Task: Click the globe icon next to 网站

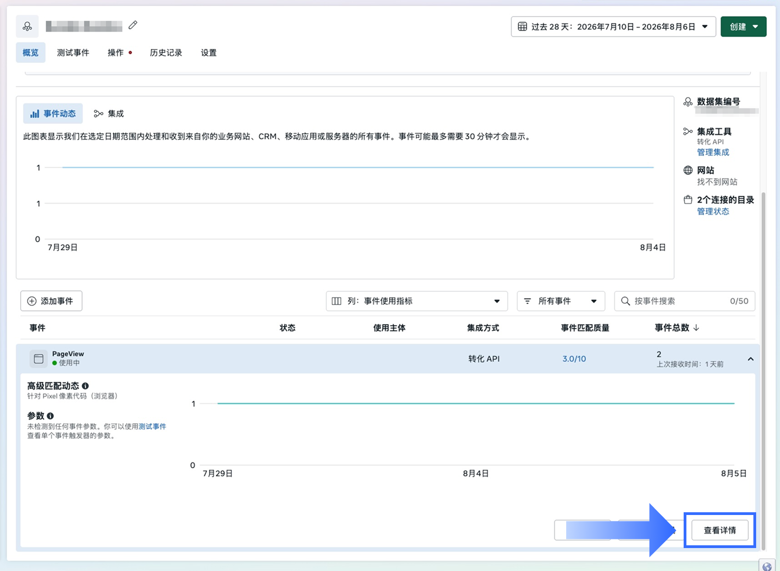Action: (x=688, y=170)
